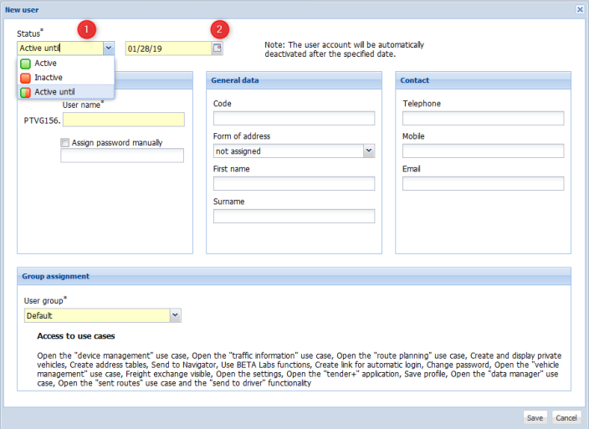Click the Telephone input field

tap(483, 118)
